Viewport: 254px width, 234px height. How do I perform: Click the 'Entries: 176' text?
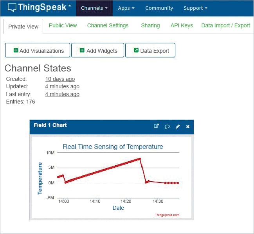tap(21, 102)
